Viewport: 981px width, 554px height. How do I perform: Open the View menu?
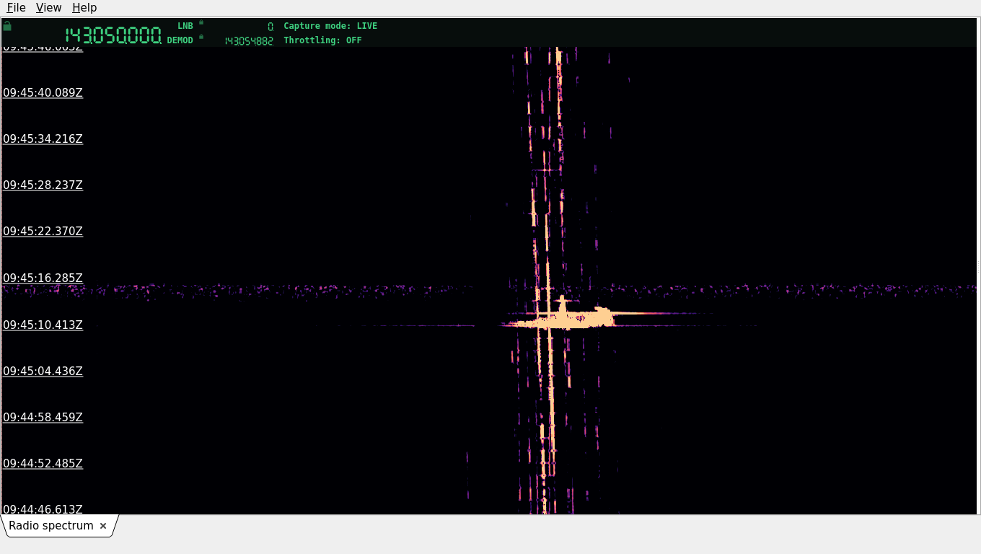tap(48, 7)
